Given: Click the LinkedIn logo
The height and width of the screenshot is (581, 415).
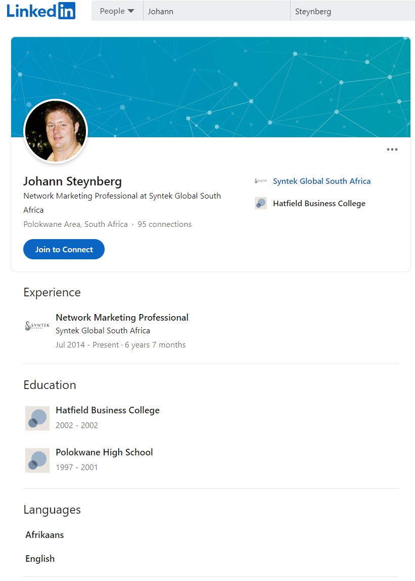Looking at the screenshot, I should pyautogui.click(x=41, y=11).
